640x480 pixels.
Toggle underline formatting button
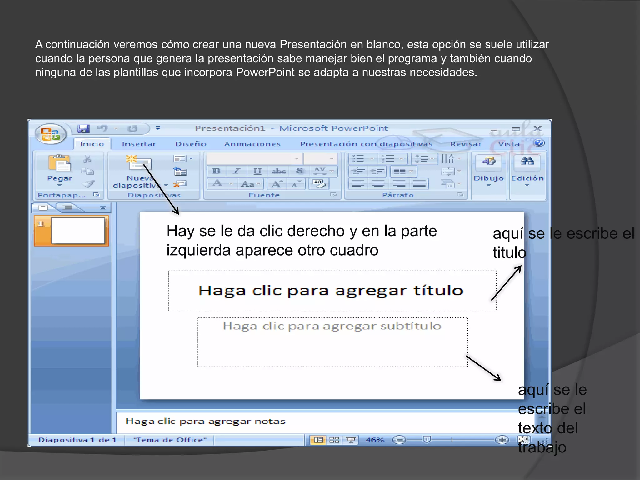point(257,171)
